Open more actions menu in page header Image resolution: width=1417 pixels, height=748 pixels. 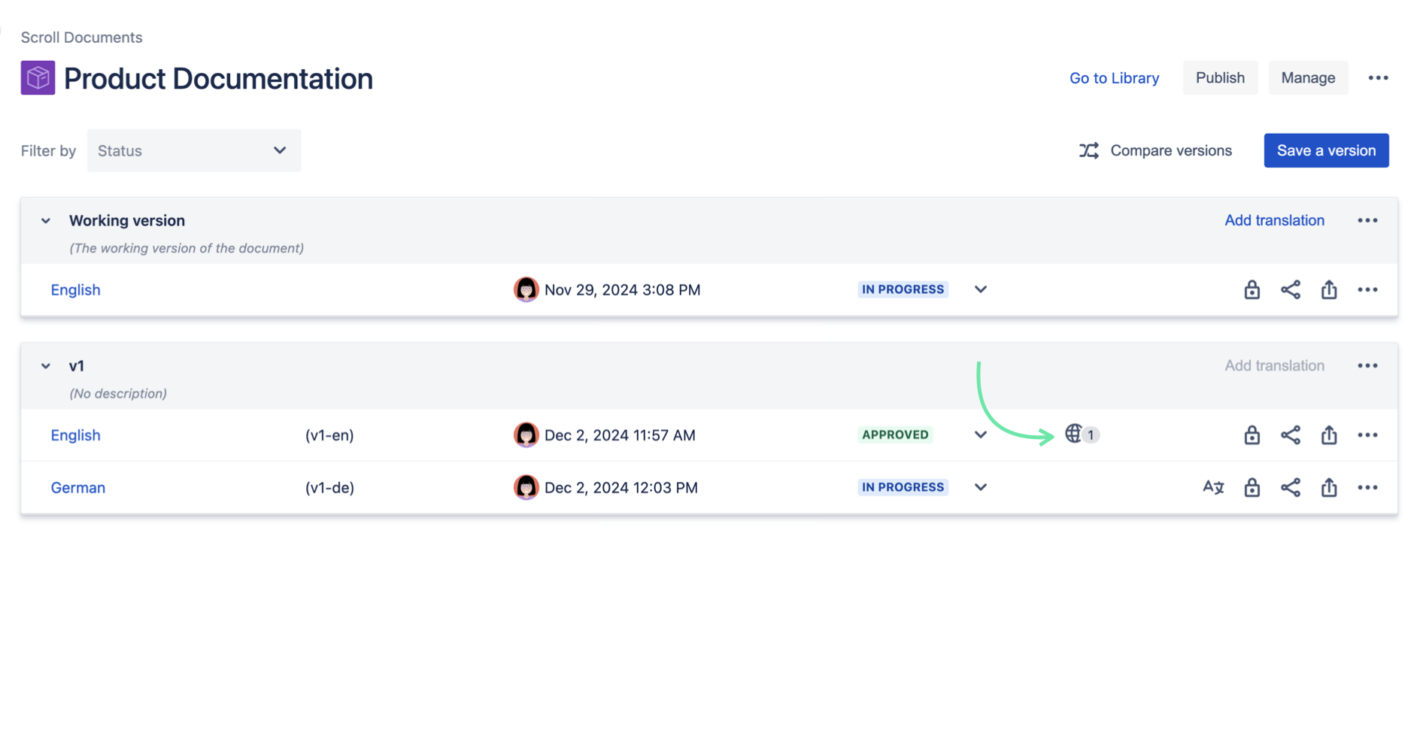pos(1378,78)
